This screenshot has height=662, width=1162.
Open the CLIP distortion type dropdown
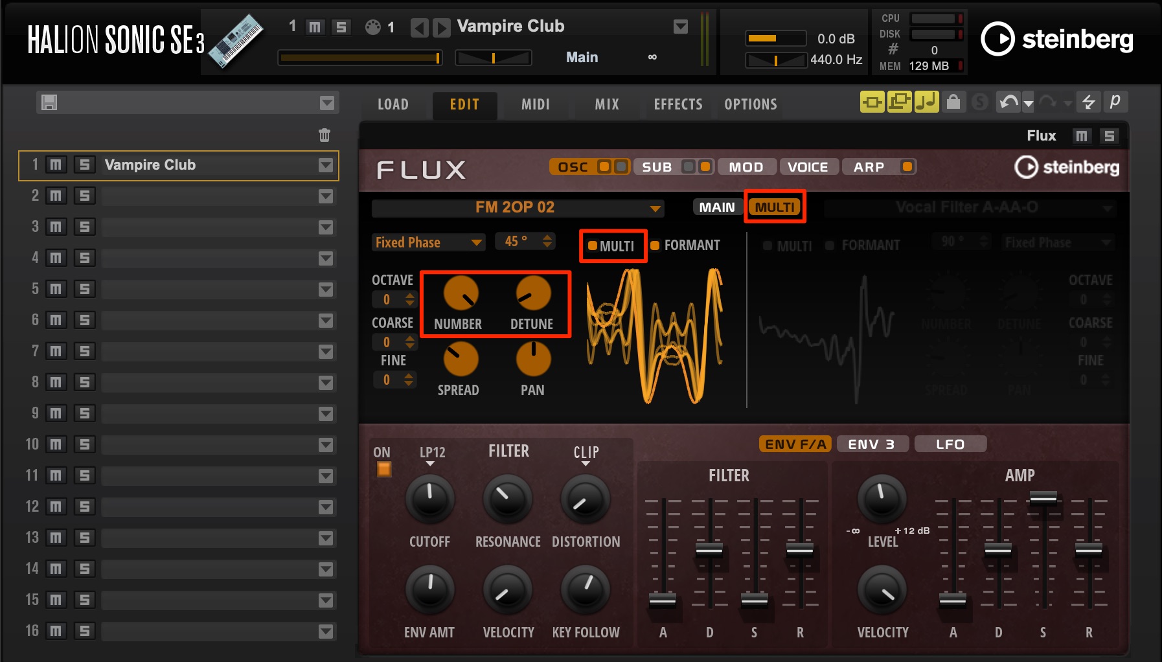586,455
